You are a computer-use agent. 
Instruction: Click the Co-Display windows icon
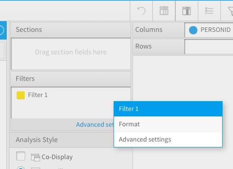click(x=36, y=157)
